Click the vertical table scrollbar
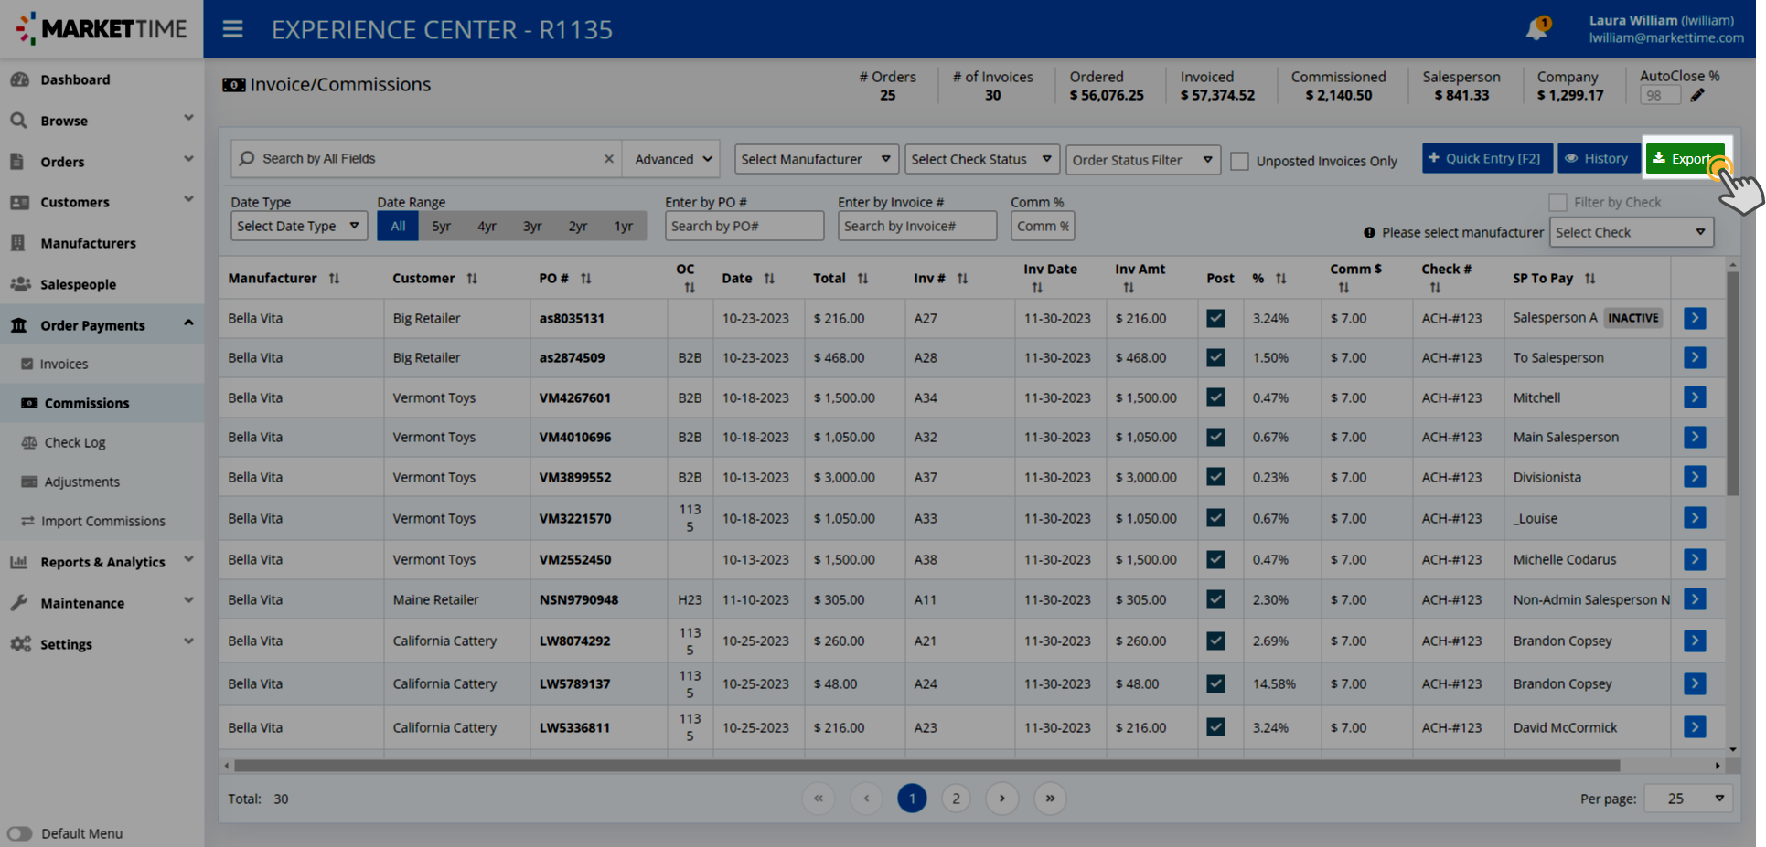Image resolution: width=1766 pixels, height=847 pixels. click(1733, 384)
